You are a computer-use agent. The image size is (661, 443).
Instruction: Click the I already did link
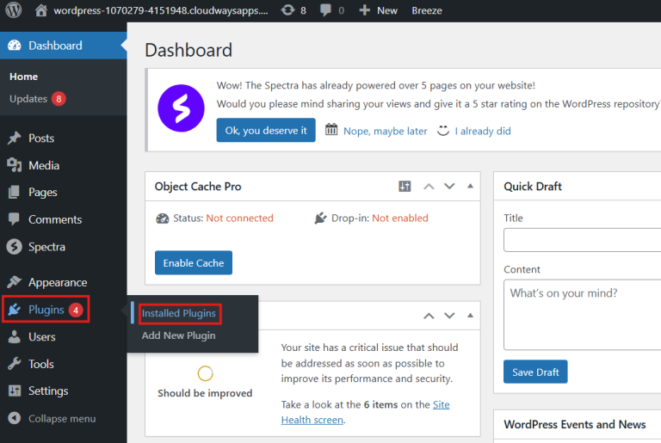pos(483,131)
